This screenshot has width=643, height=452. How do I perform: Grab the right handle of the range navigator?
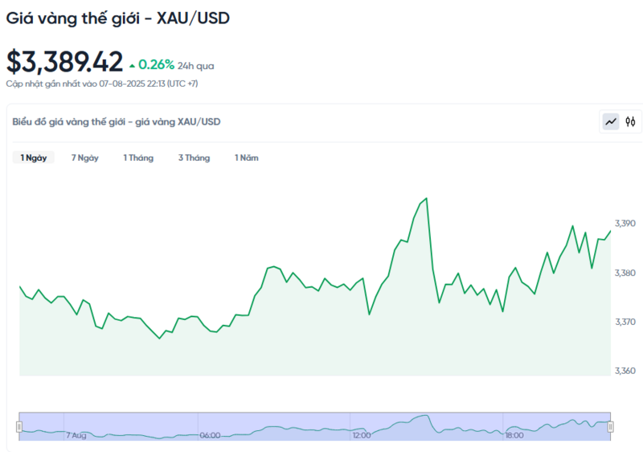click(x=610, y=425)
